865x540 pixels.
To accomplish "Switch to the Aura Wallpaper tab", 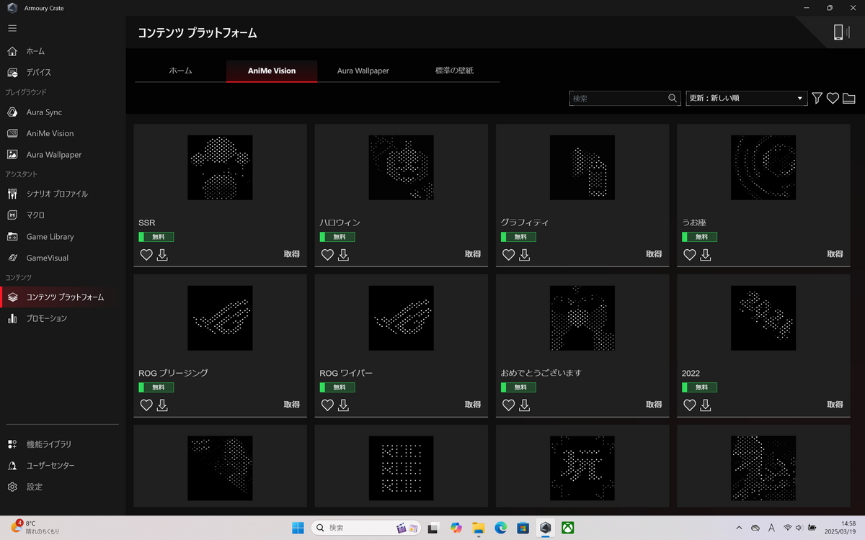I will coord(363,71).
